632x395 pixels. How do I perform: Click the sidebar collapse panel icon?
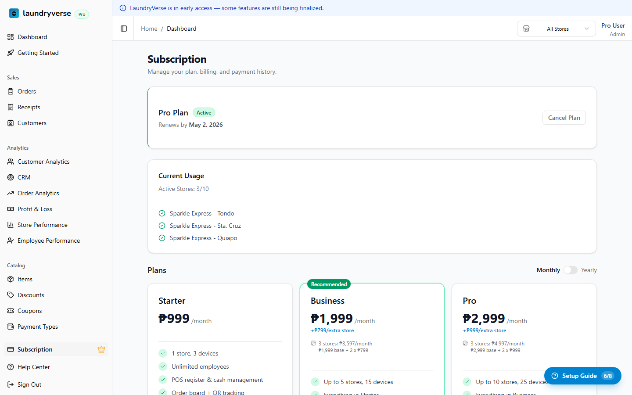(x=124, y=29)
